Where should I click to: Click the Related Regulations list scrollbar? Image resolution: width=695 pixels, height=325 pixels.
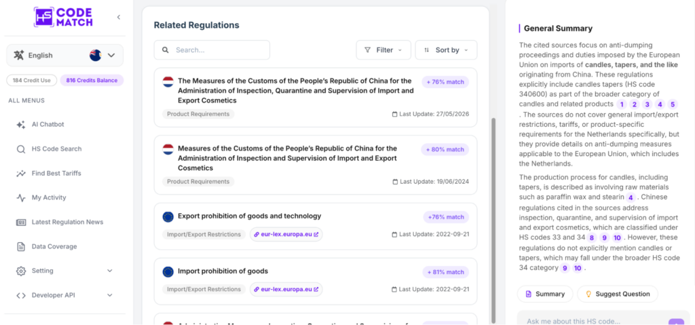pos(493,221)
